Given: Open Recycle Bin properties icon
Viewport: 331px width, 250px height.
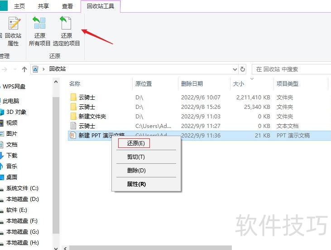Looking at the screenshot, I should pos(14,23).
